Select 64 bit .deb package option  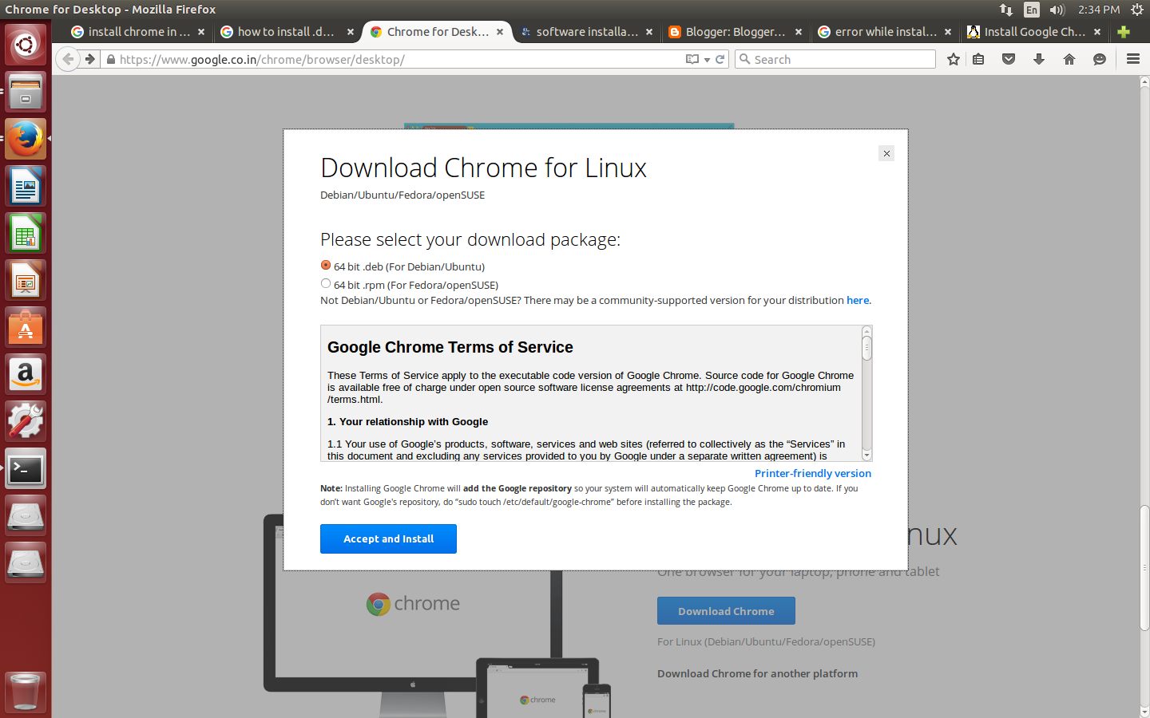click(326, 265)
